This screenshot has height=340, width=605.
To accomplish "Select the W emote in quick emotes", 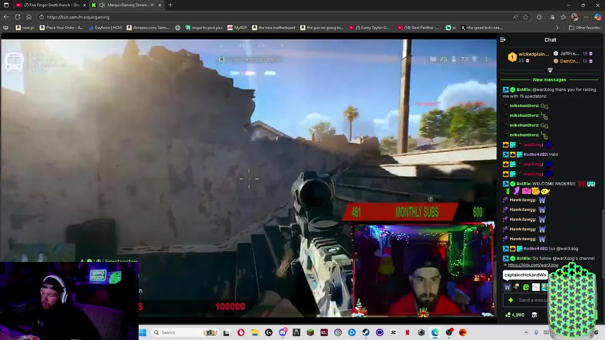I will (x=508, y=287).
